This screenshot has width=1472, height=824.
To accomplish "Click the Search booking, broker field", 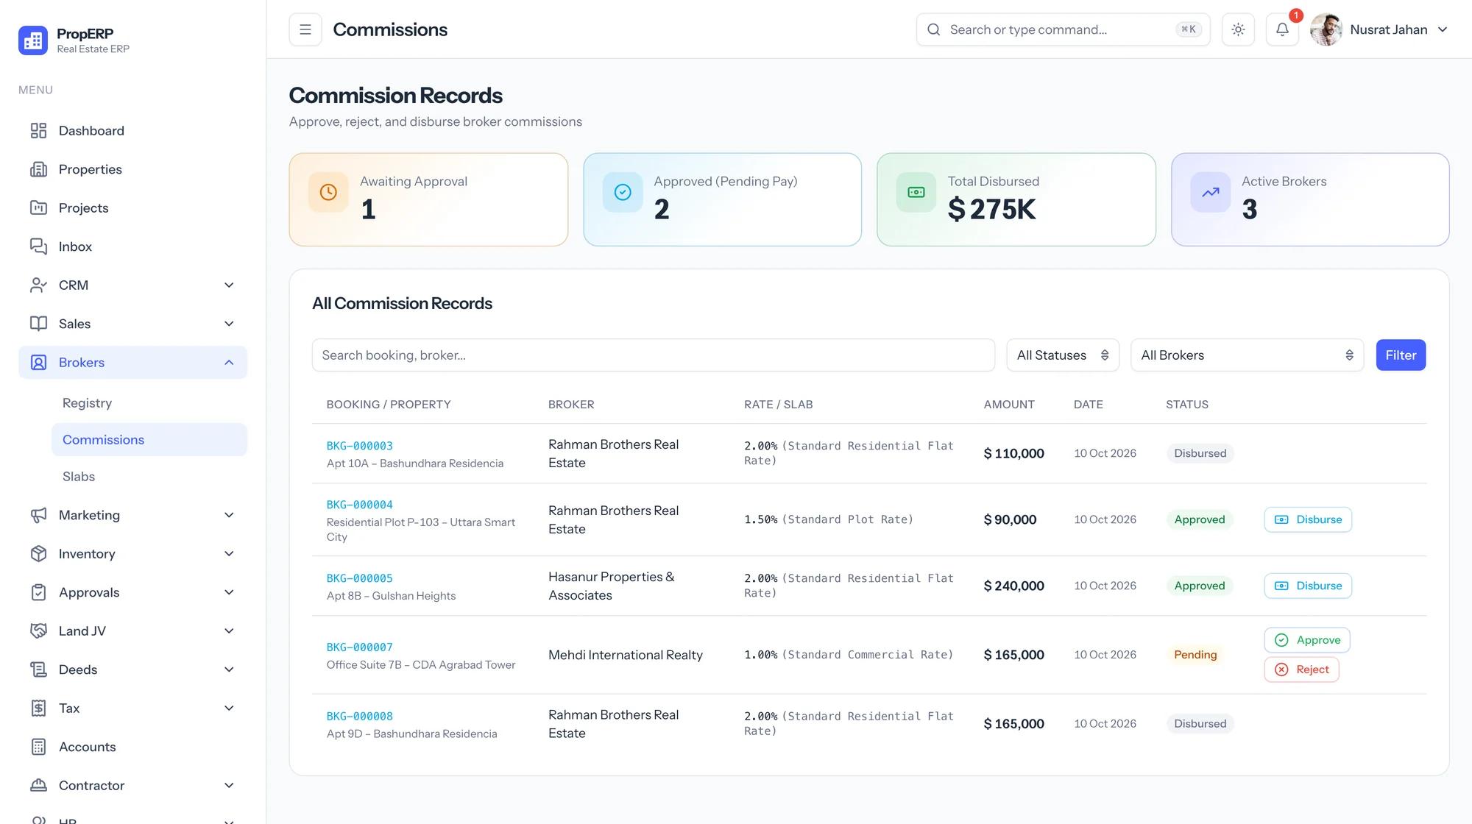I will [654, 355].
